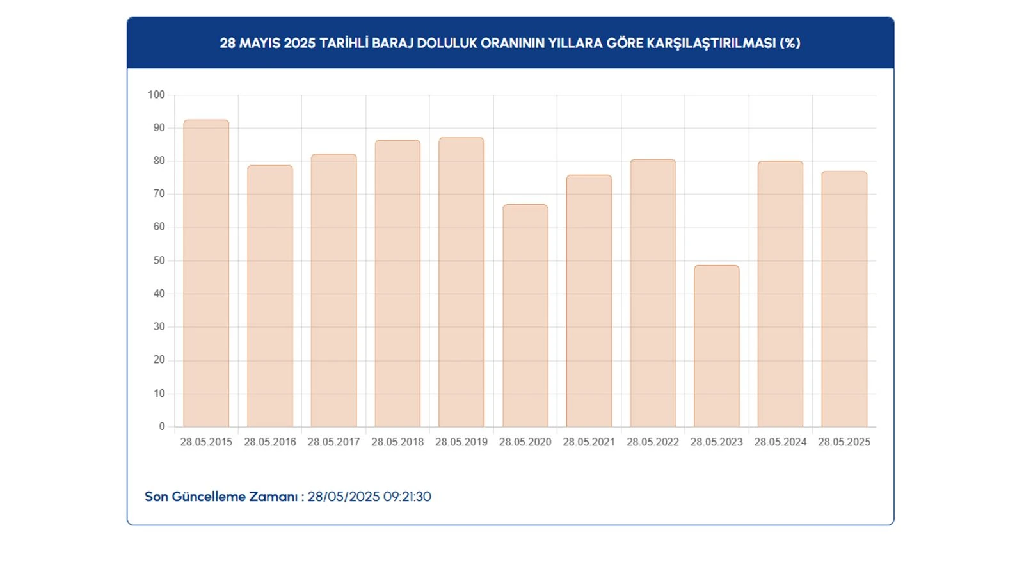Click the 28.05.2017 occupancy bar
The width and height of the screenshot is (1024, 576).
[x=333, y=291]
